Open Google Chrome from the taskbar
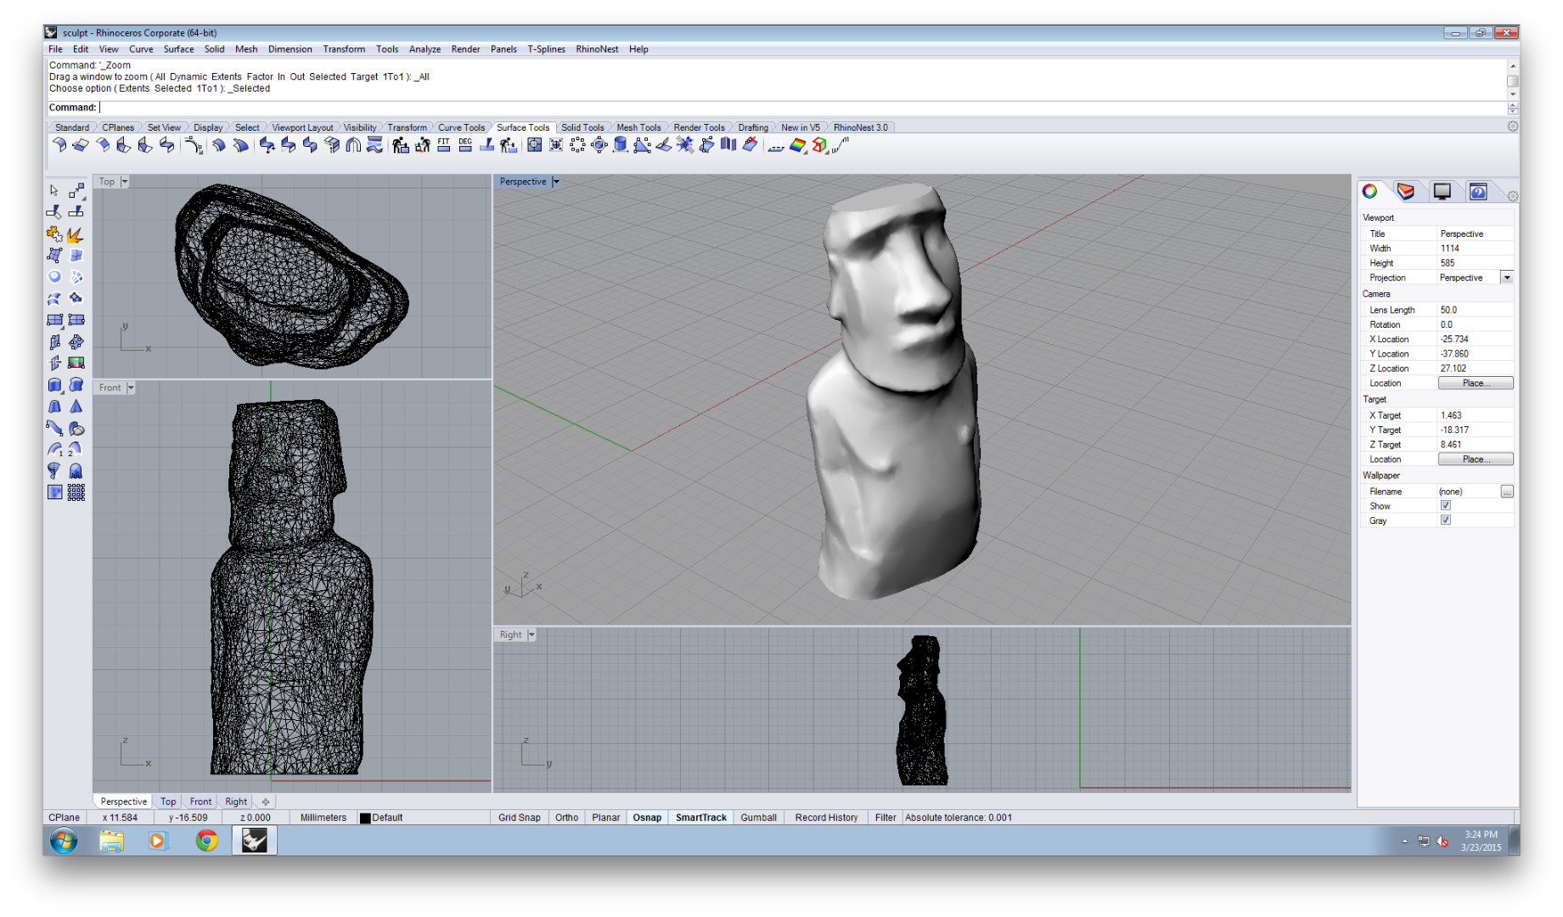 (x=206, y=841)
